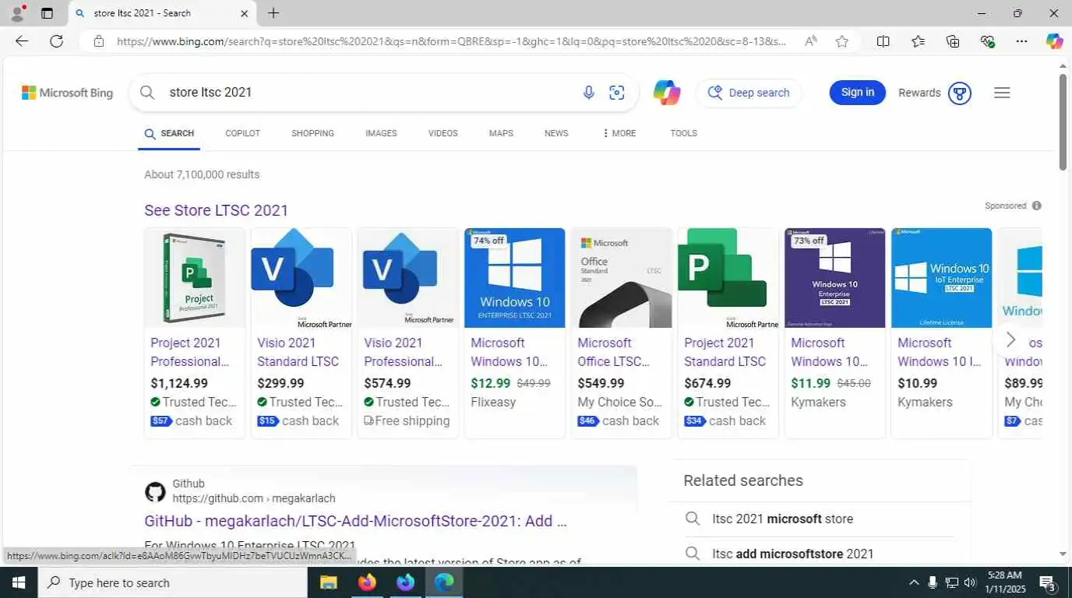This screenshot has height=598, width=1072.
Task: Switch to the MAPS tab
Action: click(x=501, y=133)
